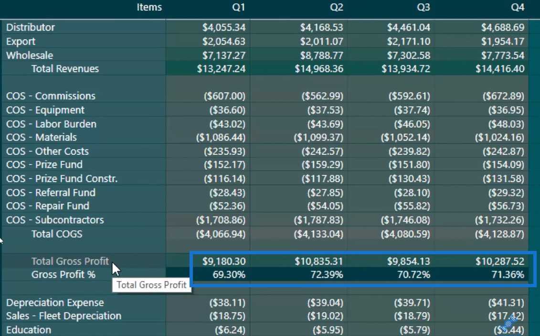Click Repair Fund Q3 value ($55.82)
The width and height of the screenshot is (540, 336).
point(412,206)
